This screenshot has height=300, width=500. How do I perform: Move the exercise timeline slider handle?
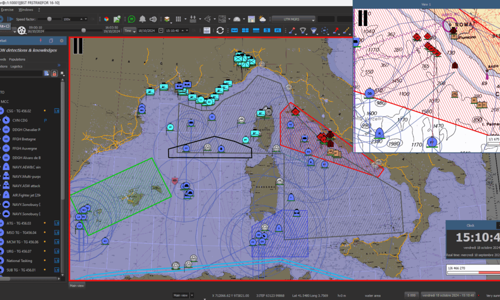[83, 30]
